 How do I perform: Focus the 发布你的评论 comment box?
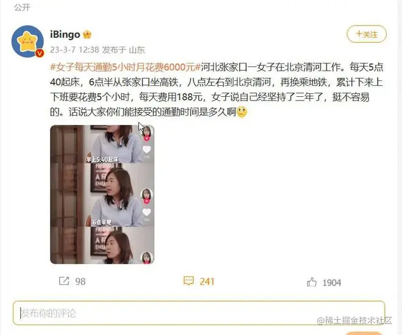199,313
